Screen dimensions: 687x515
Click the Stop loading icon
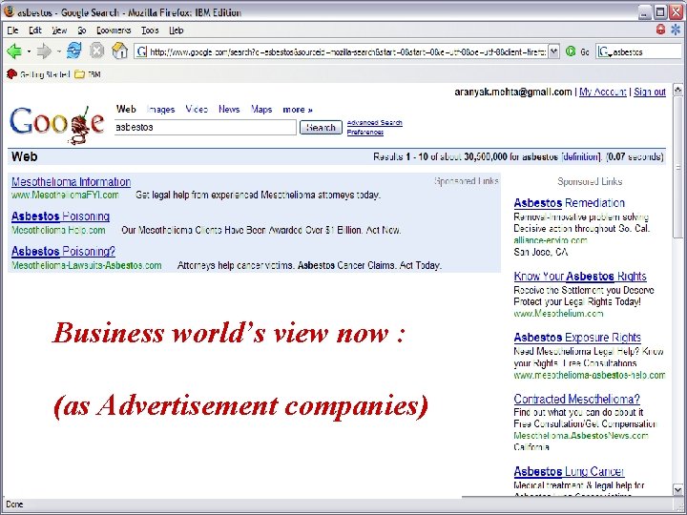[96, 51]
